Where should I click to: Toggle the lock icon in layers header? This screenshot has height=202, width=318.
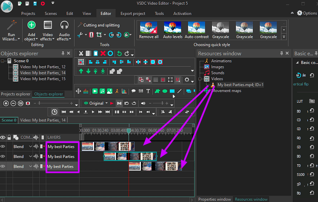(x=9, y=137)
